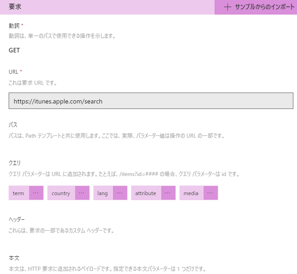Screen dimensions: 297x274
Task: Click the 'これは要求 URL です。' description
Action: pos(33,83)
